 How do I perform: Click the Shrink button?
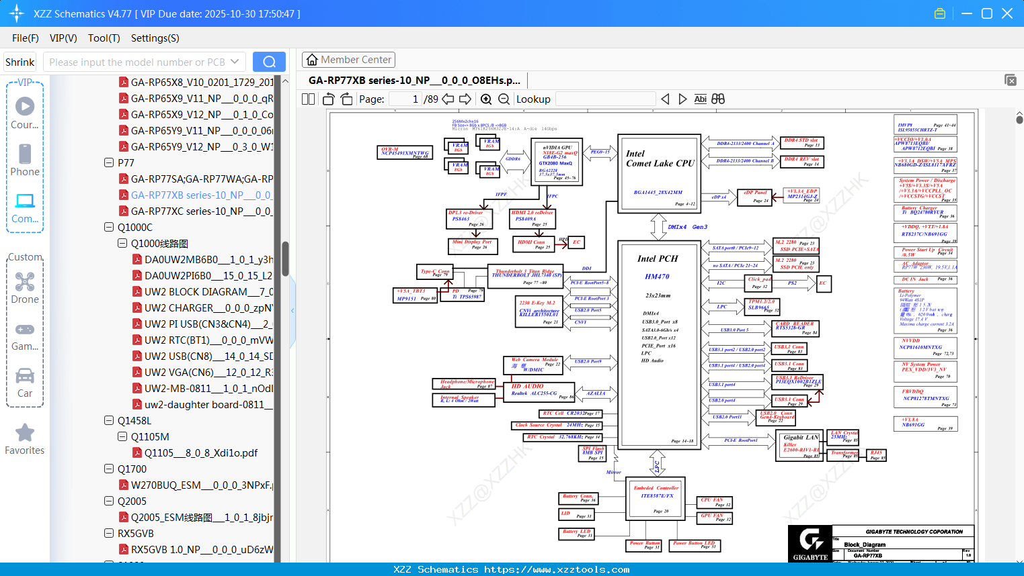[19, 62]
